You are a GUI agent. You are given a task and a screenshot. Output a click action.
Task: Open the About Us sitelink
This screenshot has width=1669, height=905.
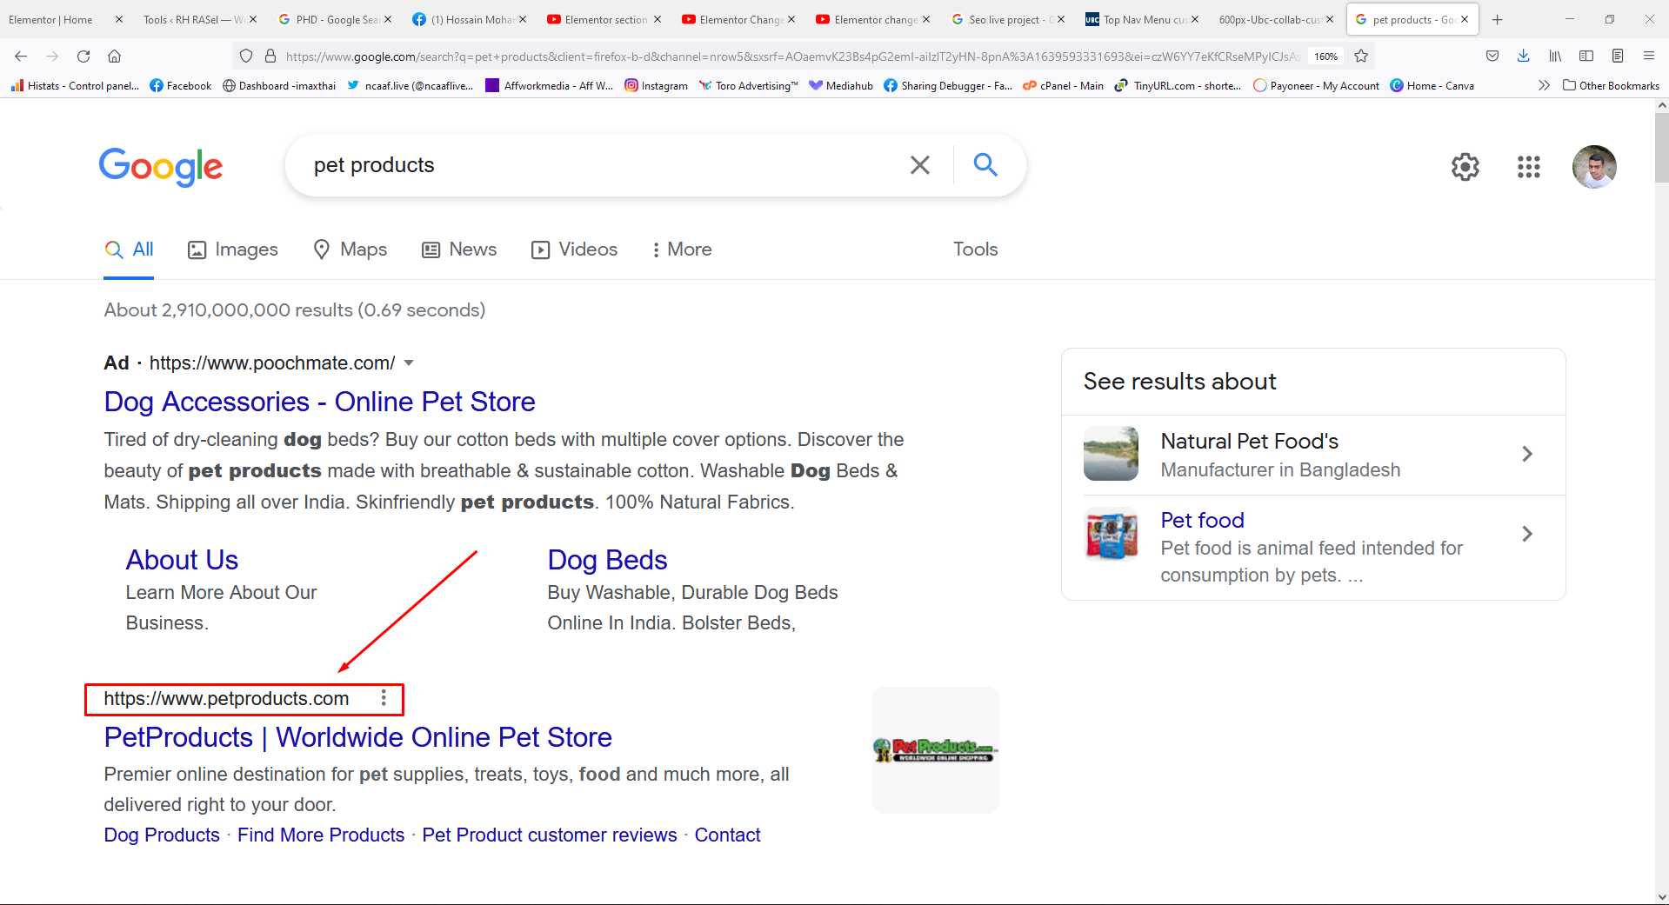coord(182,560)
